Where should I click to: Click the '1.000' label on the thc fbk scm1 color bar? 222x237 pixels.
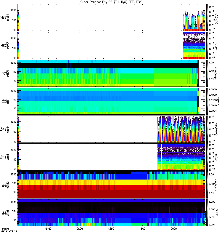click(x=212, y=202)
